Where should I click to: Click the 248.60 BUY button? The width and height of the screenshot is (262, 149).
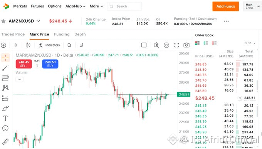(50, 64)
